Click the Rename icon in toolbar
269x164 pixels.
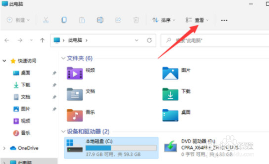click(x=100, y=20)
